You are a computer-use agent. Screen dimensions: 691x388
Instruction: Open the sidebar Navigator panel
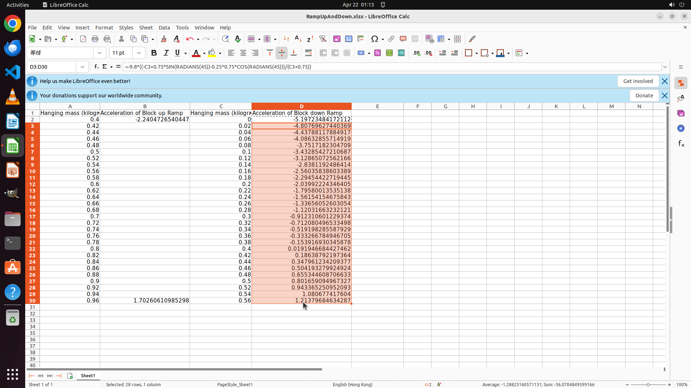681,128
